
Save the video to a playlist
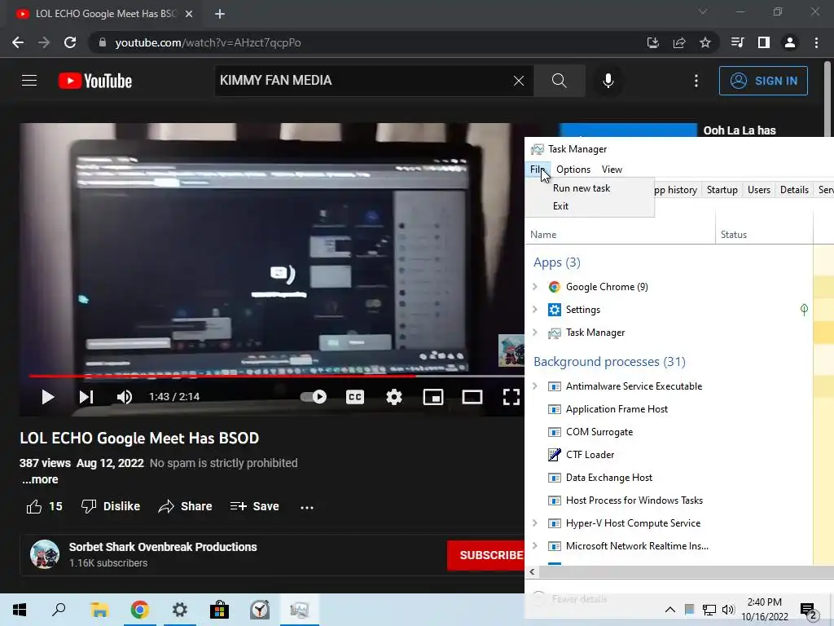(255, 506)
